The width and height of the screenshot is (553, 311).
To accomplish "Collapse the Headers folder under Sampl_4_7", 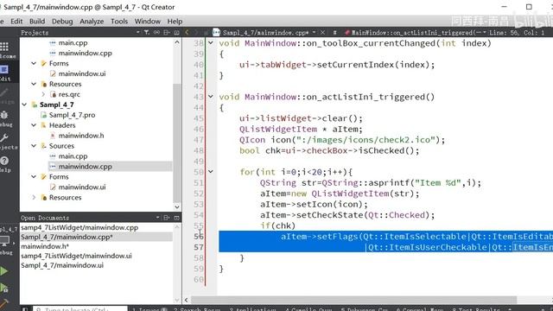I will point(34,124).
